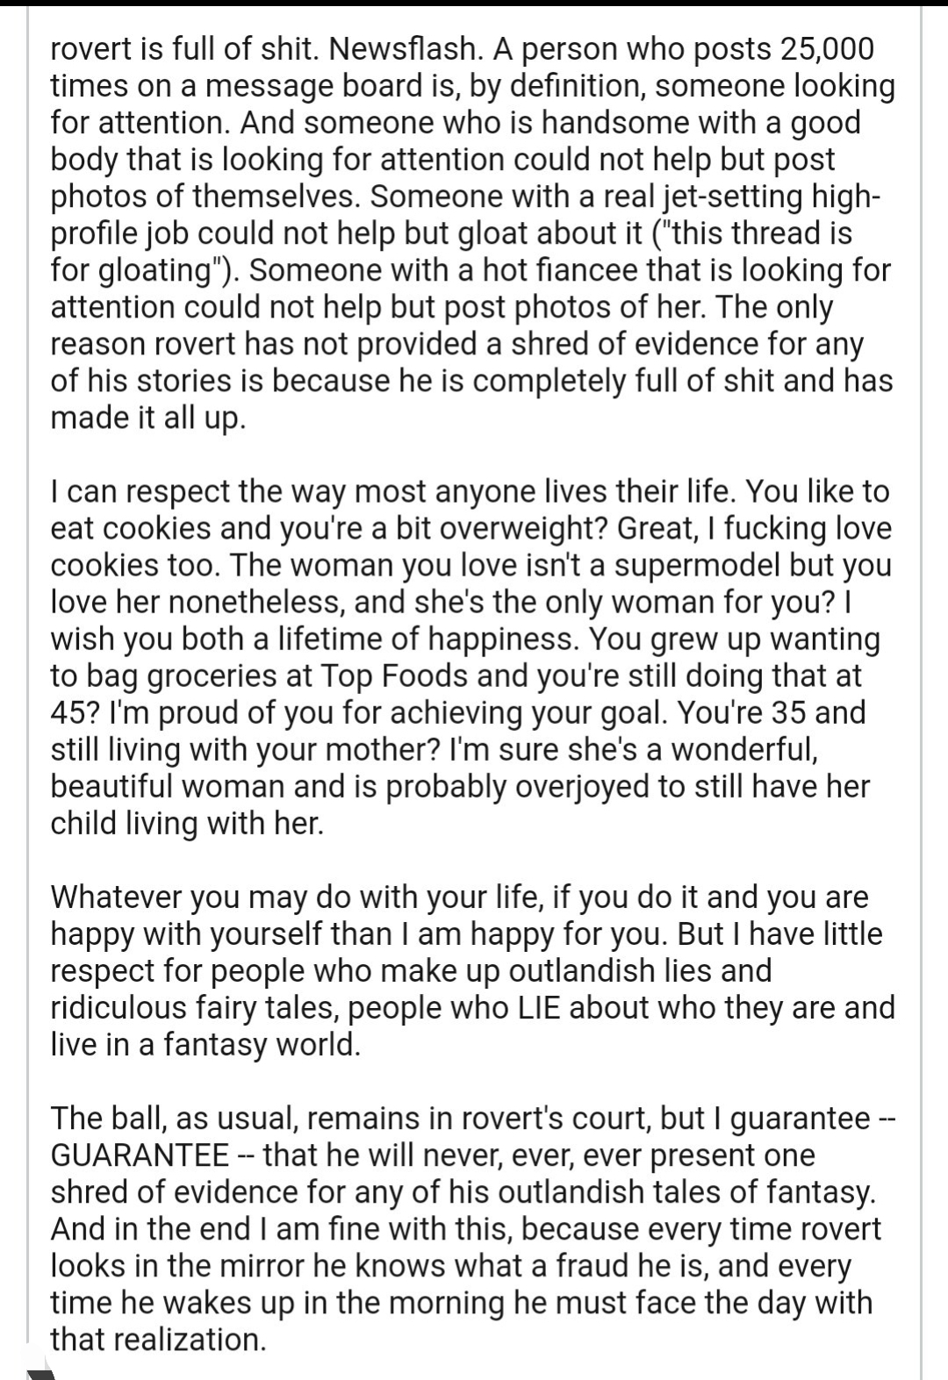Click the number "25,000" in the first line
The height and width of the screenshot is (1380, 948).
pyautogui.click(x=826, y=51)
